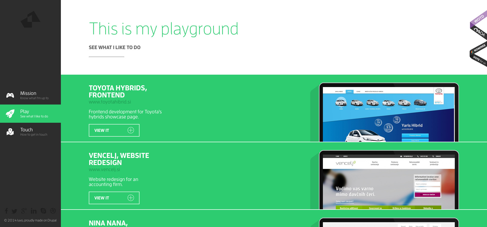Click the CSSDA ribbon badge
487x227 pixels.
tap(479, 32)
